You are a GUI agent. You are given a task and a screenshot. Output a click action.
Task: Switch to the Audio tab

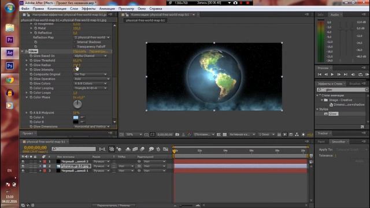335,14
